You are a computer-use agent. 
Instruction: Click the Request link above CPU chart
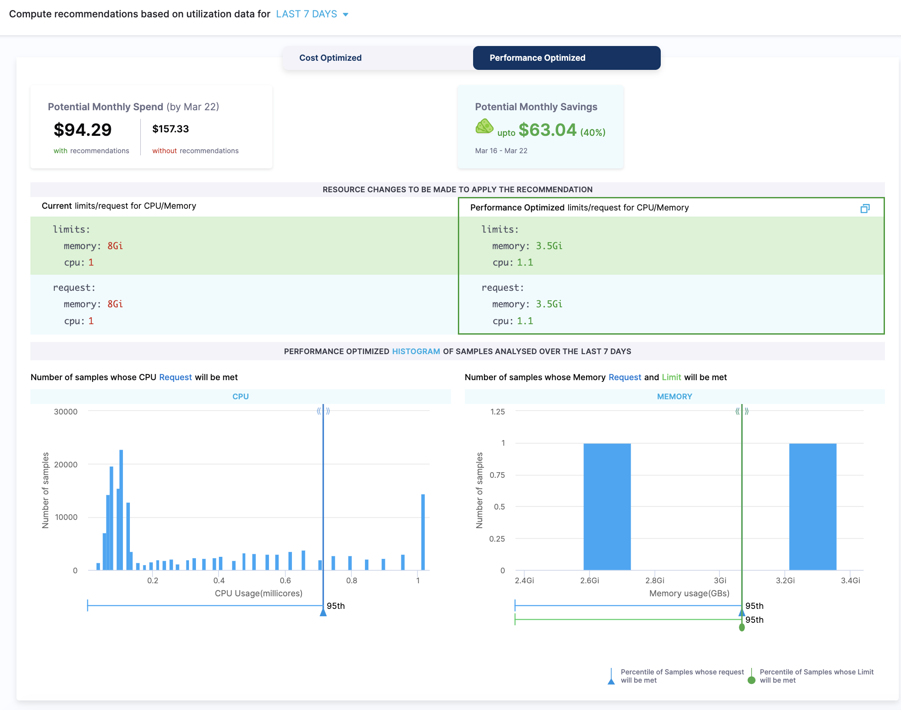click(x=175, y=377)
